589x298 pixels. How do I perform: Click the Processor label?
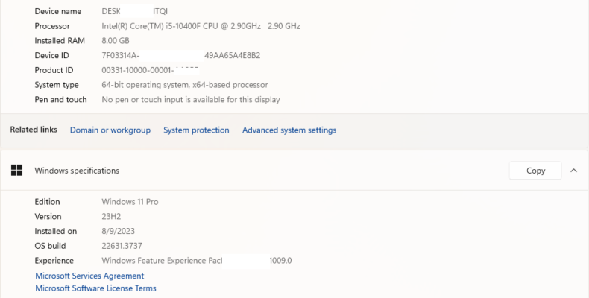pos(52,26)
